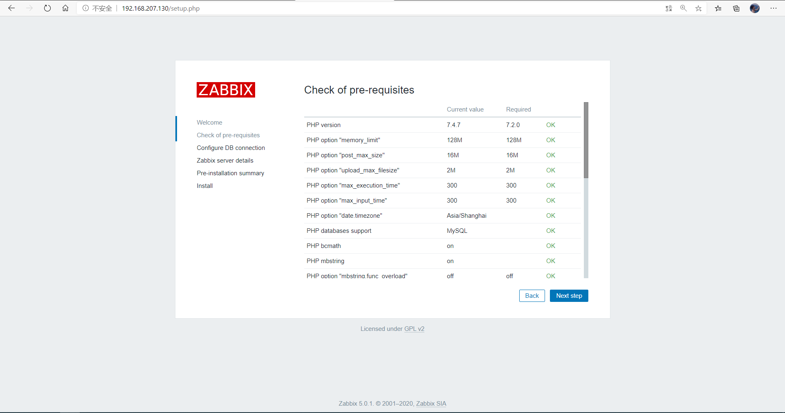Open the translate page icon

pos(669,8)
